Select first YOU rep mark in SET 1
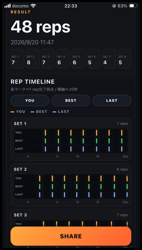Image resolution: width=142 pixels, height=250 pixels. click(45, 133)
